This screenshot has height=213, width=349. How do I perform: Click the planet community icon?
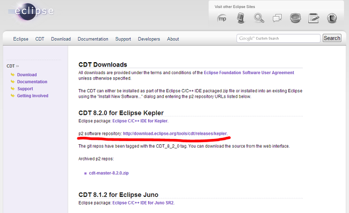[x=295, y=18]
